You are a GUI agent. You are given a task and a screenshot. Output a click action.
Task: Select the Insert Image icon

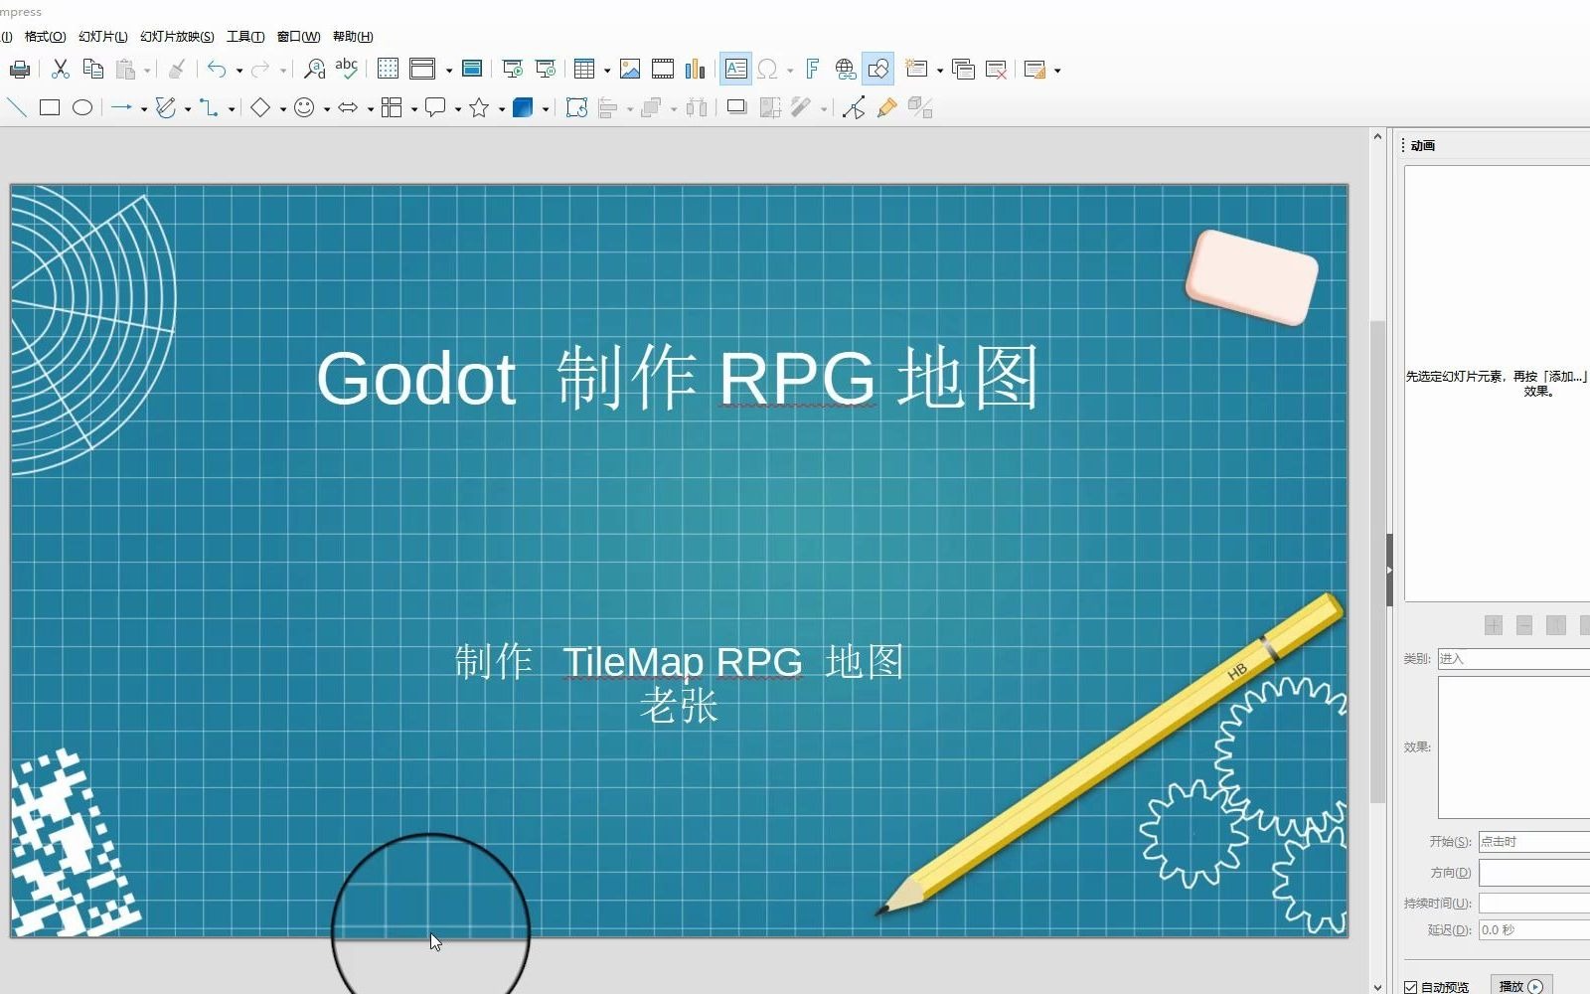630,69
